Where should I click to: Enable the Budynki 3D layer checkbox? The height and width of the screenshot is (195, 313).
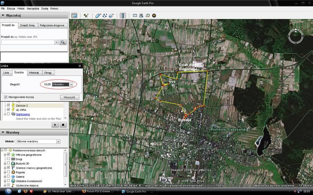(x=8, y=163)
